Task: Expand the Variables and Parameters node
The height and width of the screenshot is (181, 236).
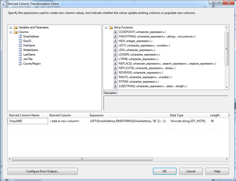Action: pos(11,27)
